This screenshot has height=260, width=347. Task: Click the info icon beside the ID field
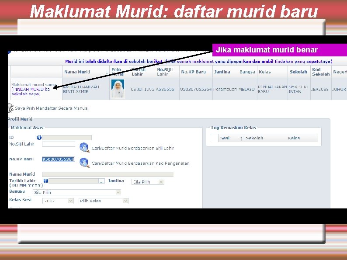(39, 138)
